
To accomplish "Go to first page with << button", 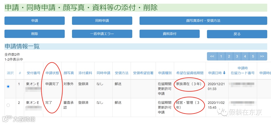I will point(212,56).
